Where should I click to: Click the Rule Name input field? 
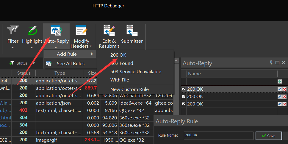tap(219, 136)
